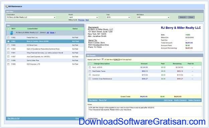
Task: Click the Bill Maintenance header icon
Action: pos(6,7)
